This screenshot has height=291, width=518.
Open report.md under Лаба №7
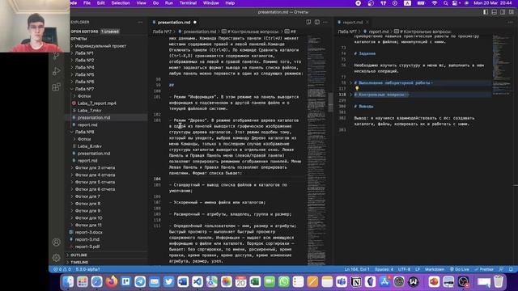pyautogui.click(x=87, y=124)
